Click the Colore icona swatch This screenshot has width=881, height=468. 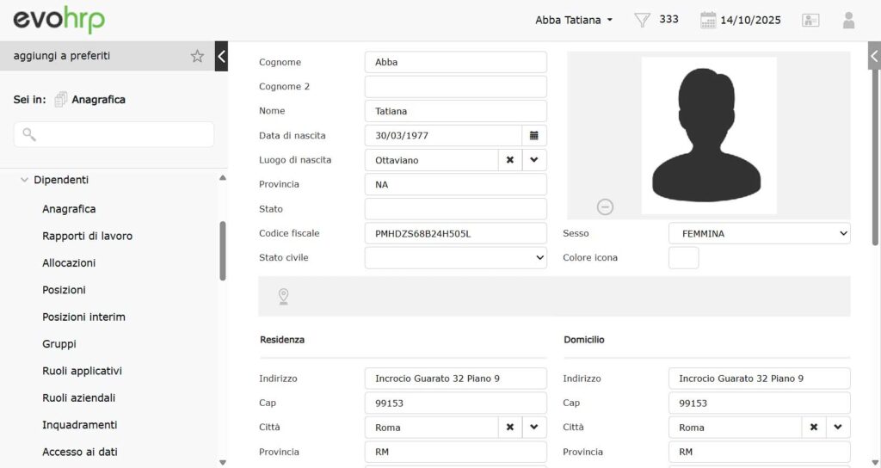[683, 257]
